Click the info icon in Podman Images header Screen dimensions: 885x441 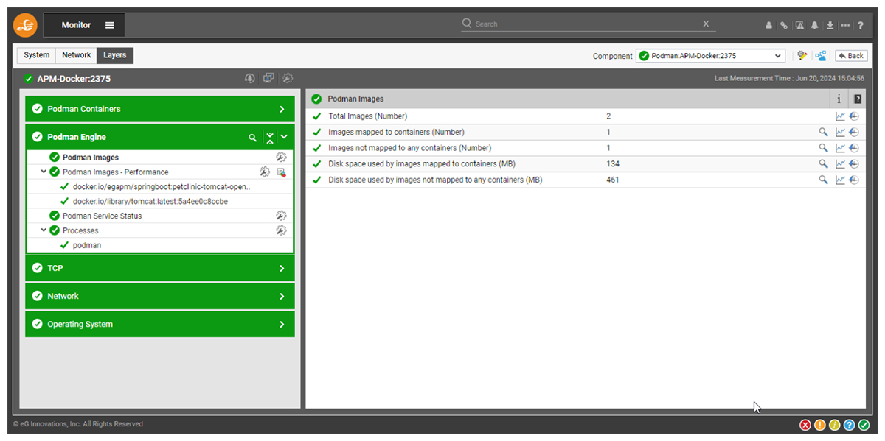tap(839, 99)
